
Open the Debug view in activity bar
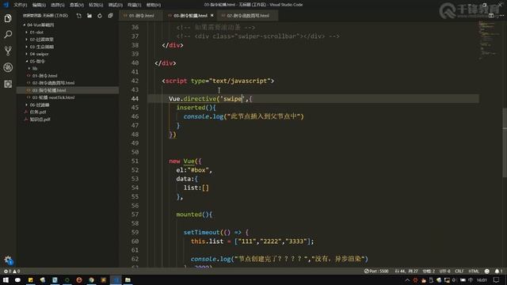(8, 67)
